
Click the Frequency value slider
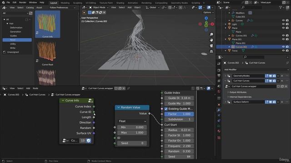point(179,146)
